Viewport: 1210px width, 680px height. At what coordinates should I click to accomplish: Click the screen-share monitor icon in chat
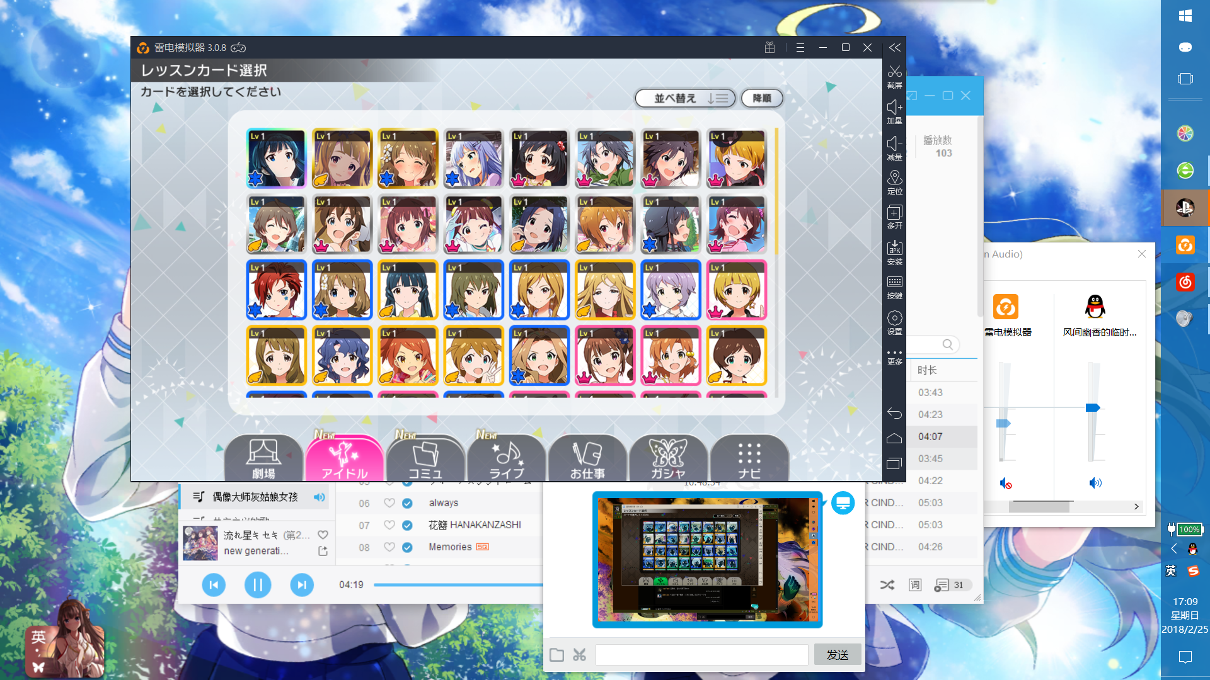(843, 503)
